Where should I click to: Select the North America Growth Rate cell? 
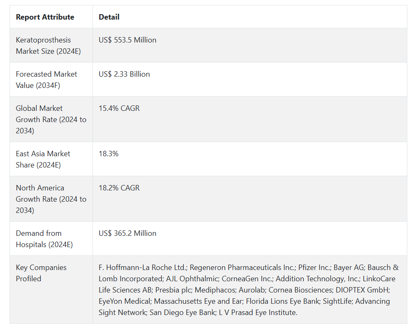click(x=51, y=199)
